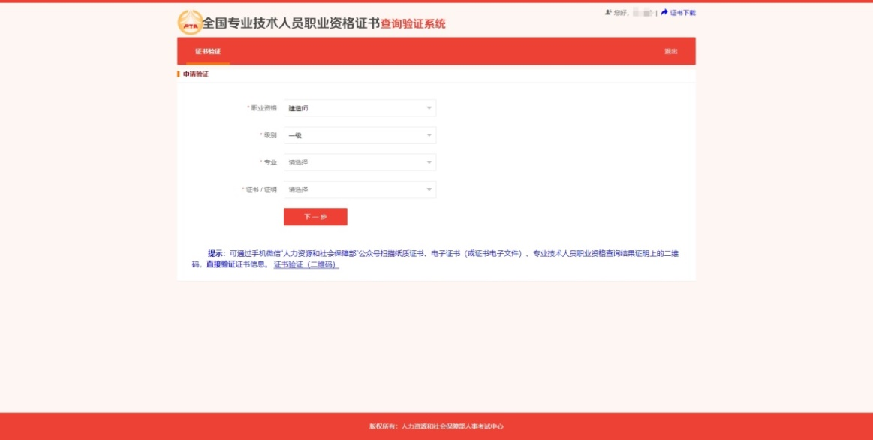Click the 版权所有 footer text
873x440 pixels.
click(x=436, y=426)
